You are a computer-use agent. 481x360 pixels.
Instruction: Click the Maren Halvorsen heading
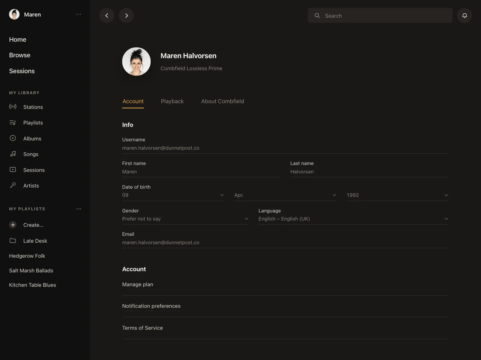(x=188, y=56)
